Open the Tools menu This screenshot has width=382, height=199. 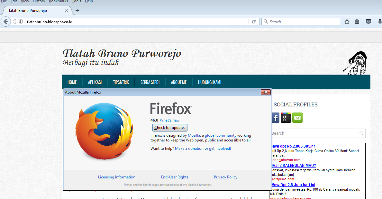tap(76, 2)
